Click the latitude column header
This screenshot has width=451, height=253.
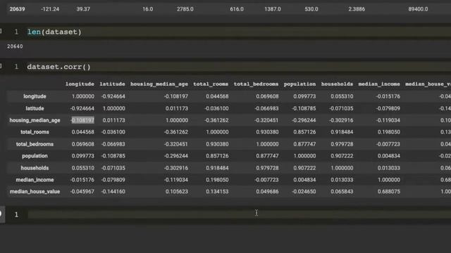(x=112, y=84)
